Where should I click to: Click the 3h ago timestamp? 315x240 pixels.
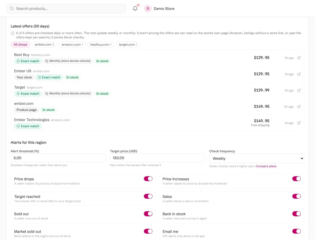click(x=289, y=107)
